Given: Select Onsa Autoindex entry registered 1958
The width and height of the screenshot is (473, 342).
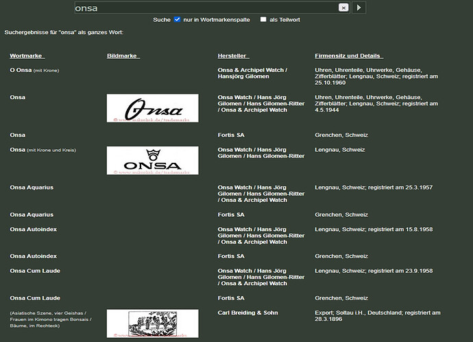Looking at the screenshot, I should tap(33, 229).
